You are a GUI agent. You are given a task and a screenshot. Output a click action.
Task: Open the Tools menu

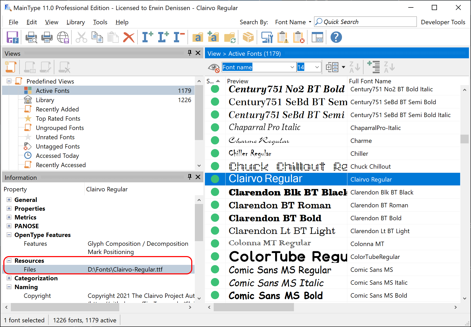(100, 22)
